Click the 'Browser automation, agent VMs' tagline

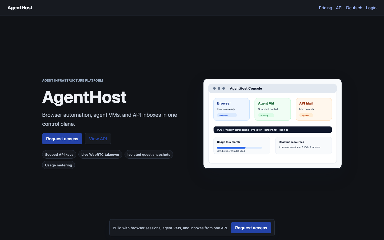110,119
